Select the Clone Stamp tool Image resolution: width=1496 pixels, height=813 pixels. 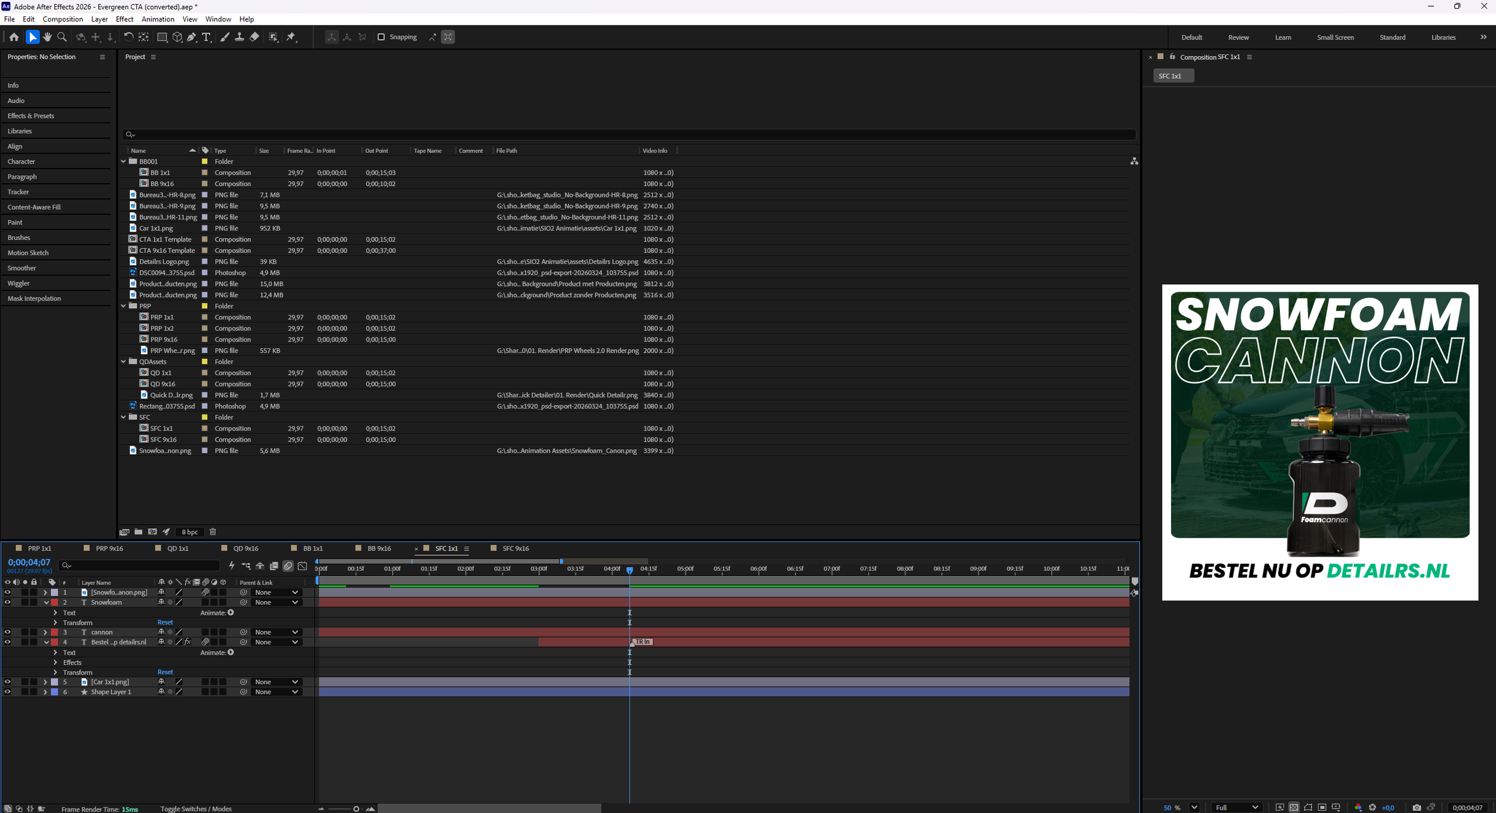coord(239,37)
